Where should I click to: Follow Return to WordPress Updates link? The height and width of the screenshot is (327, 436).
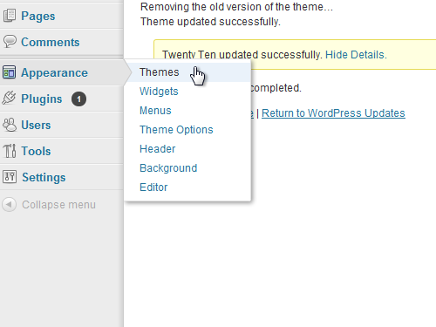(333, 112)
